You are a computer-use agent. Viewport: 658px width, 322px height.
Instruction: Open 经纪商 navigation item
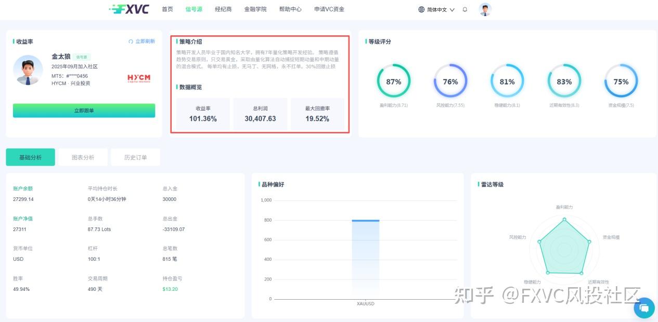223,9
